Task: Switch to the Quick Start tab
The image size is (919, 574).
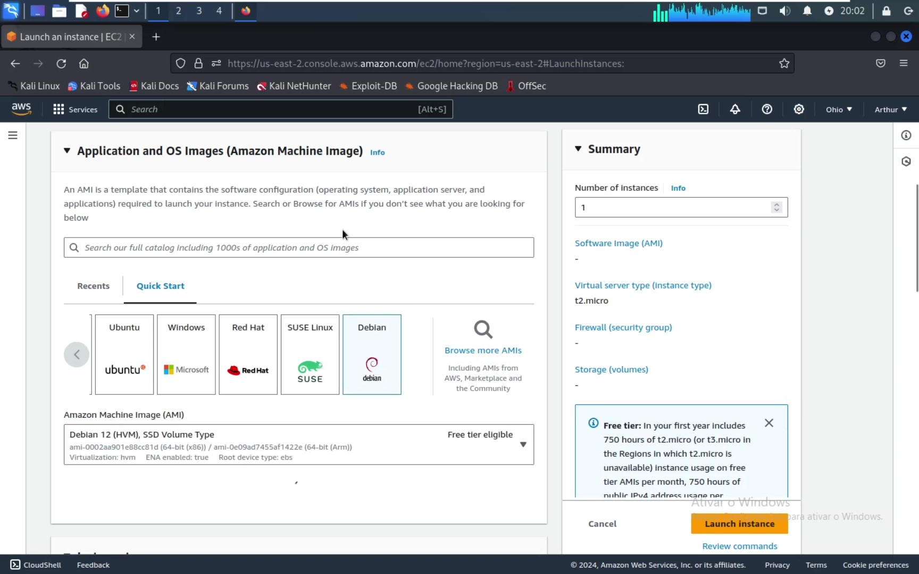Action: click(161, 286)
